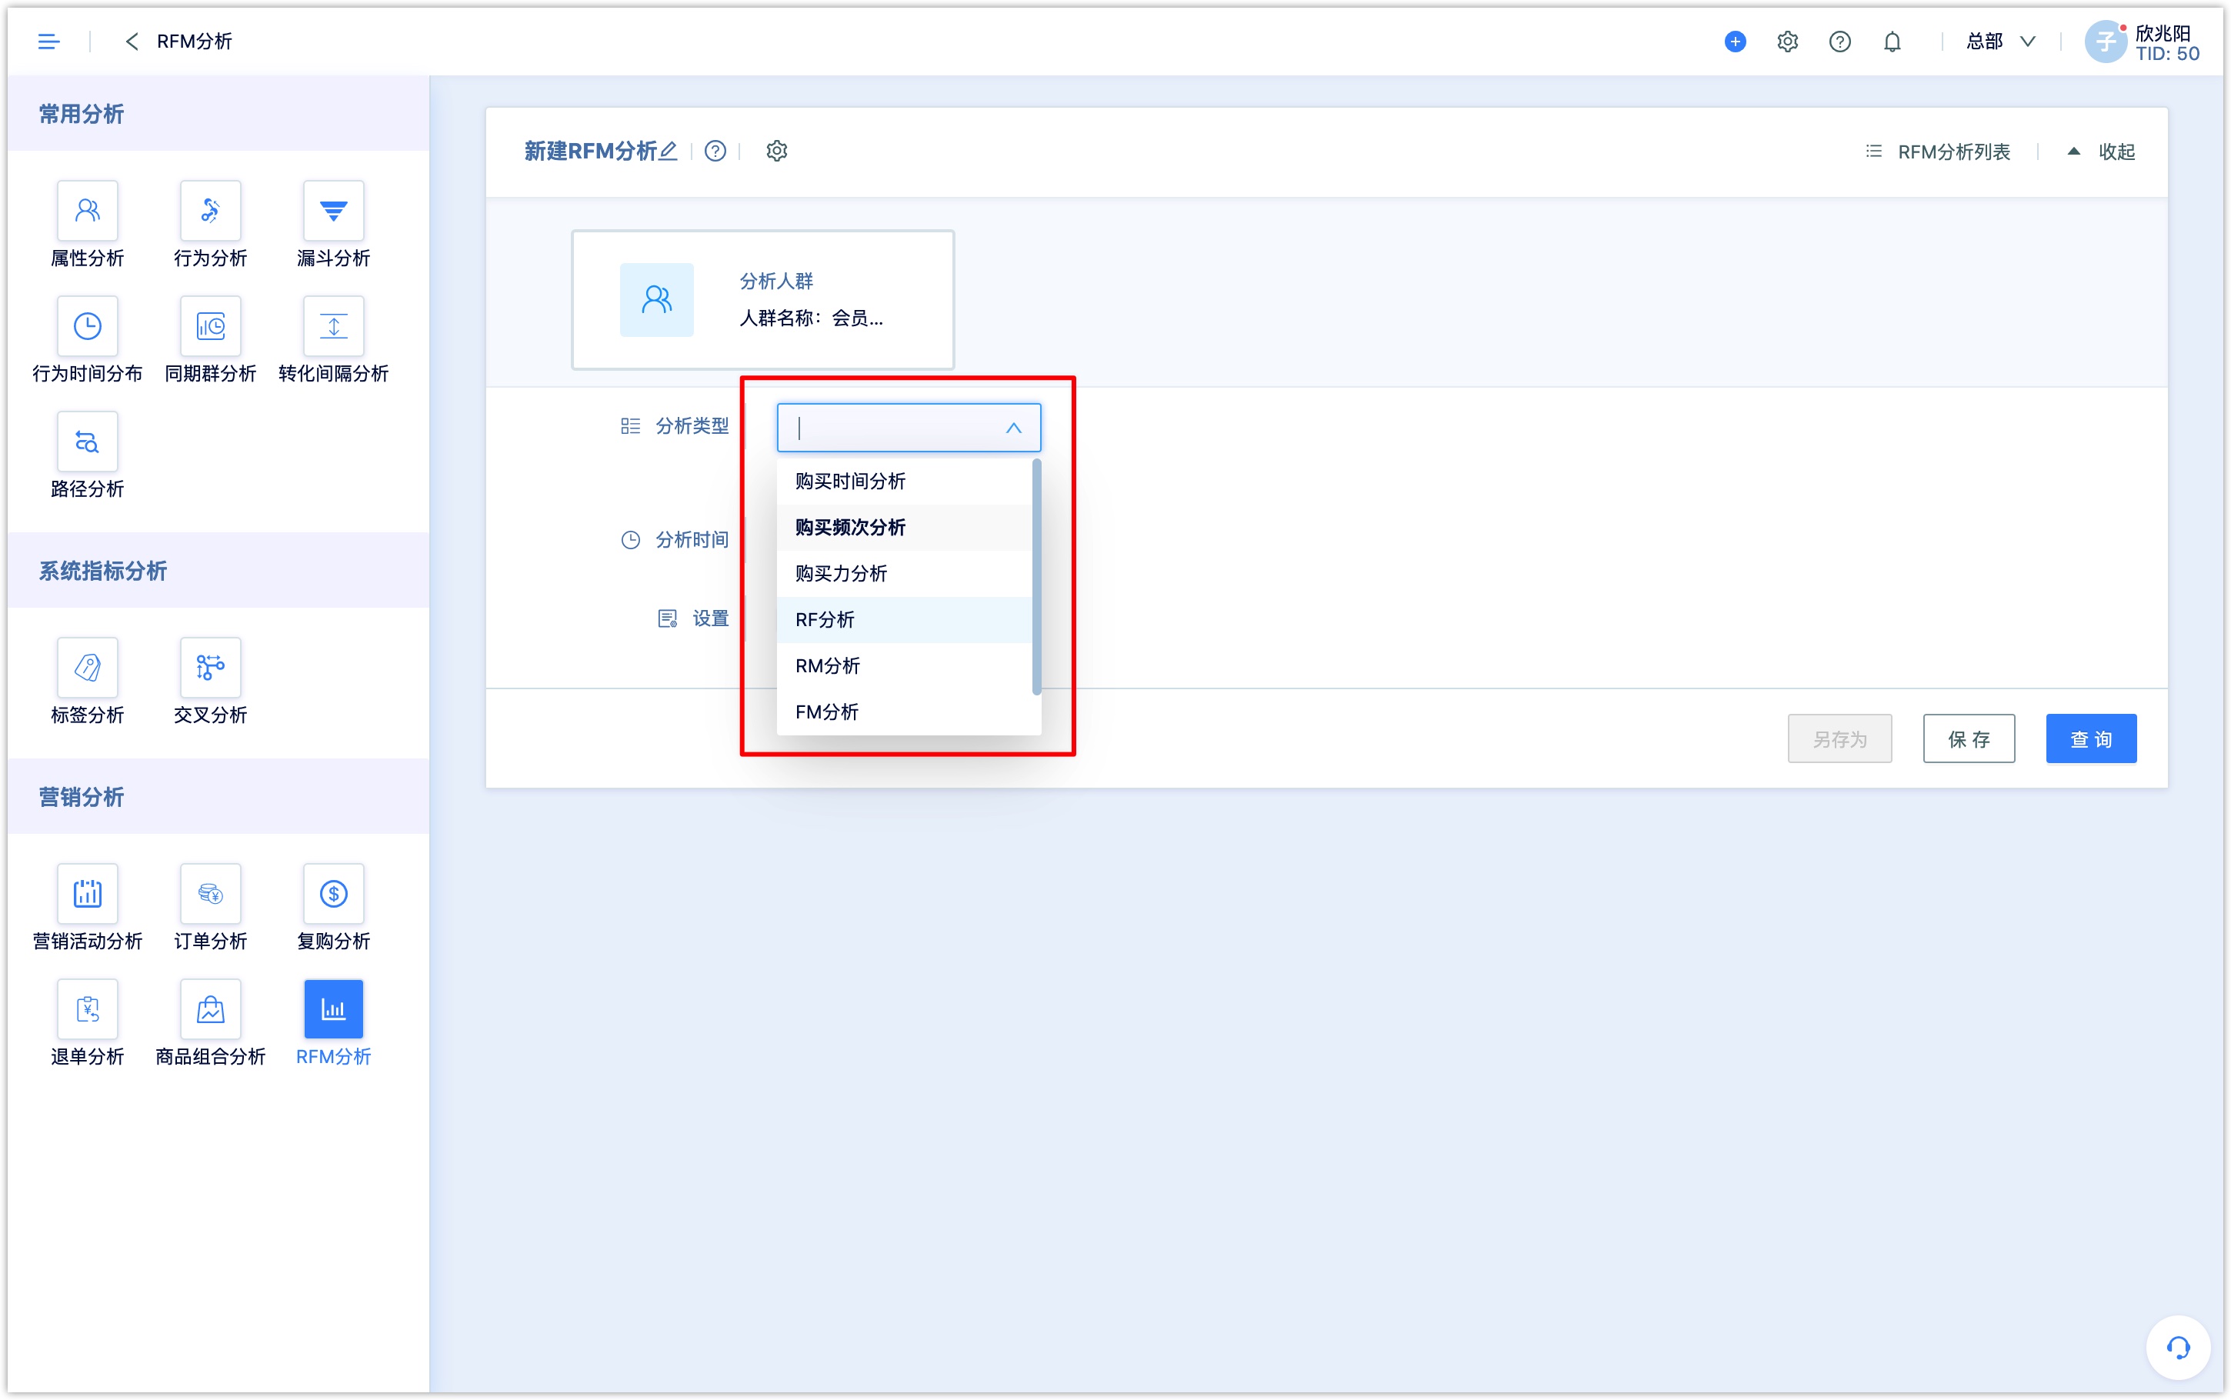This screenshot has height=1400, width=2231.
Task: Edit the 新建RFM分析 title with the pencil
Action: [x=669, y=150]
